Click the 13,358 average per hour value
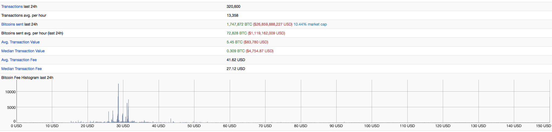Screen dimensions: 552x132 pyautogui.click(x=232, y=15)
